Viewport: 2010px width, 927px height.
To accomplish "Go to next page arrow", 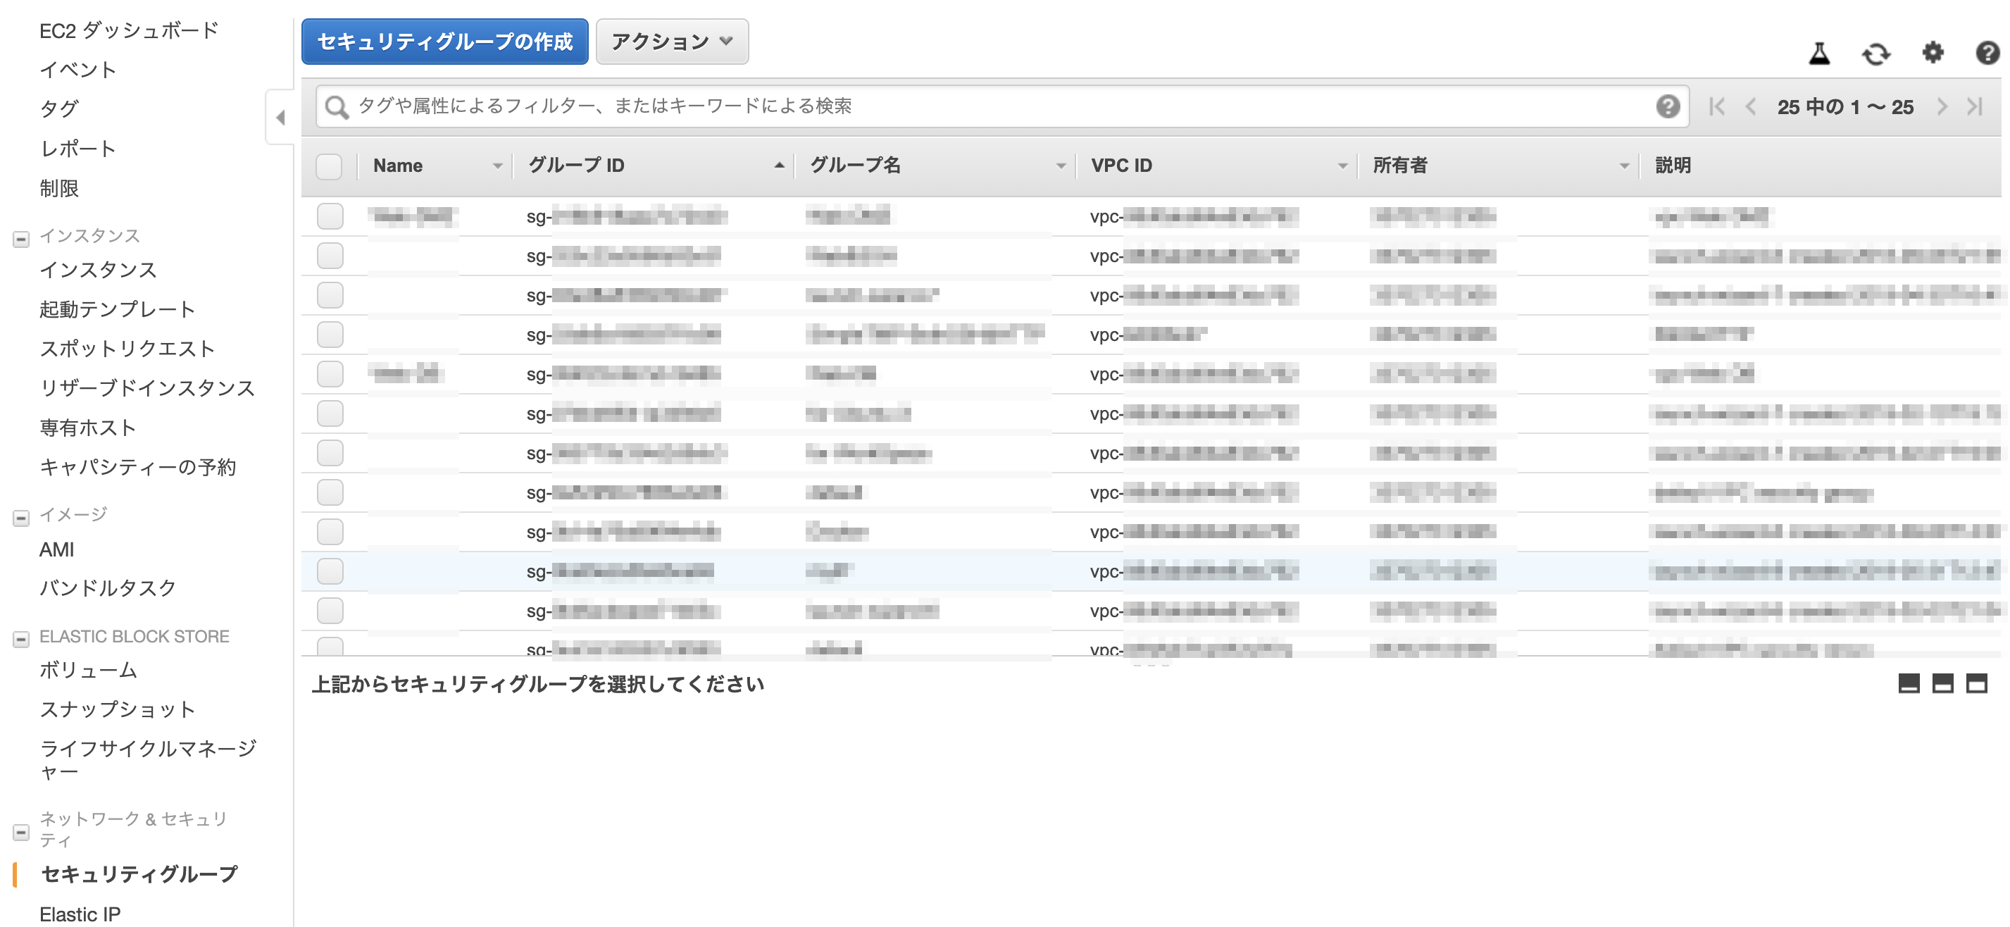I will [1942, 107].
